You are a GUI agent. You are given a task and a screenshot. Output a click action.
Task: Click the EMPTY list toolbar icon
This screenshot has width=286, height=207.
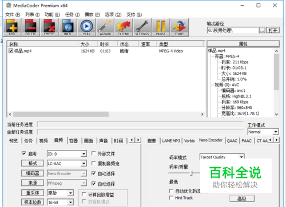pyautogui.click(x=49, y=27)
